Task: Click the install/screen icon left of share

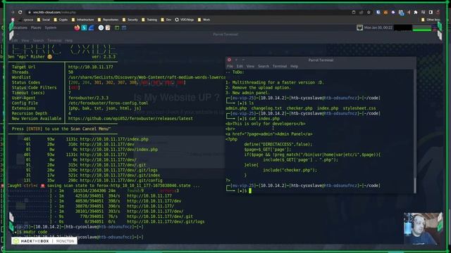Action: point(354,13)
